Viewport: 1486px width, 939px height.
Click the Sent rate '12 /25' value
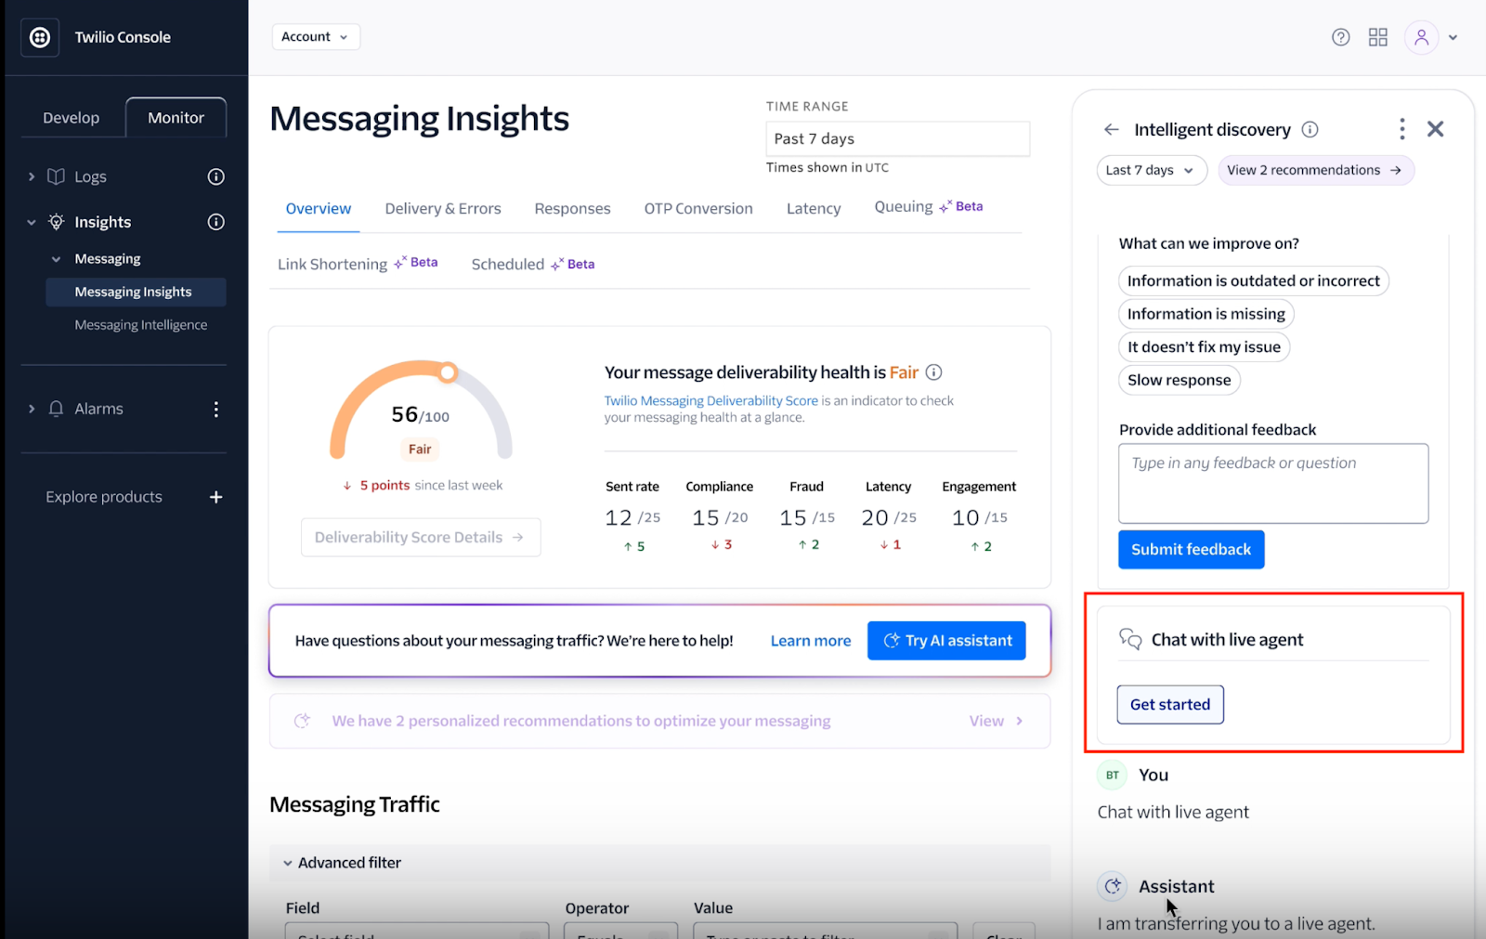[632, 517]
